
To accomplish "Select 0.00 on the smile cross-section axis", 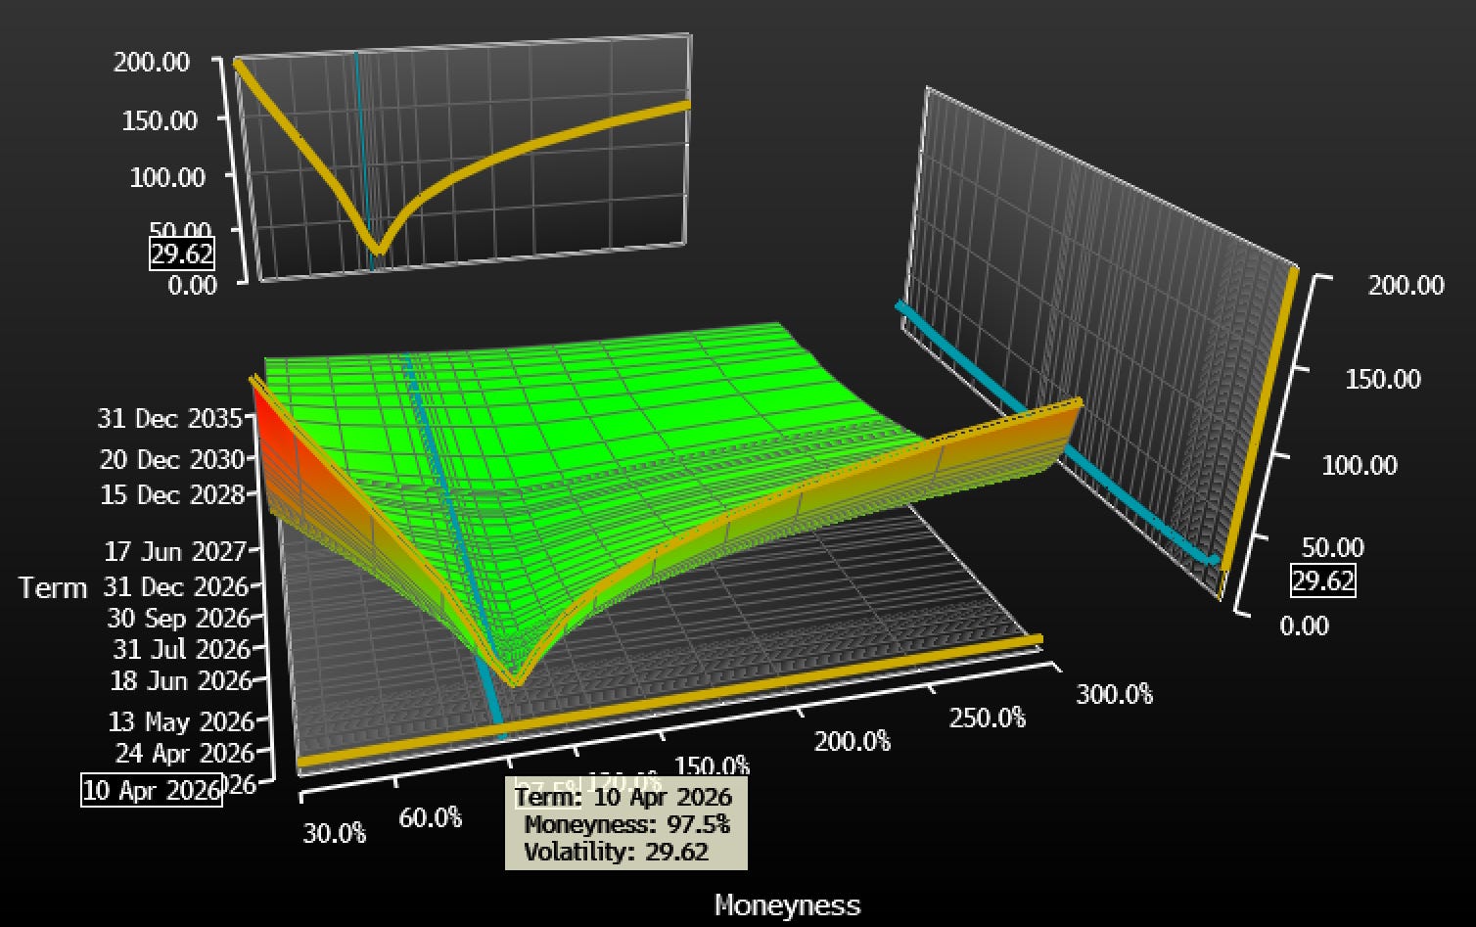I will pos(193,286).
